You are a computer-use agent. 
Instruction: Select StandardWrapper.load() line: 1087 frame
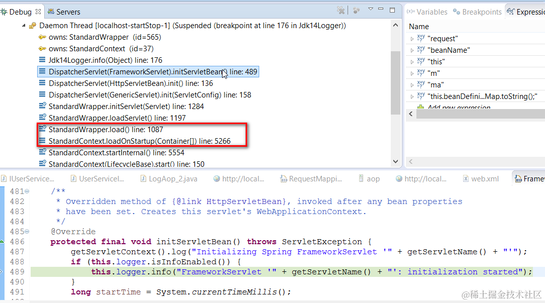coord(105,130)
